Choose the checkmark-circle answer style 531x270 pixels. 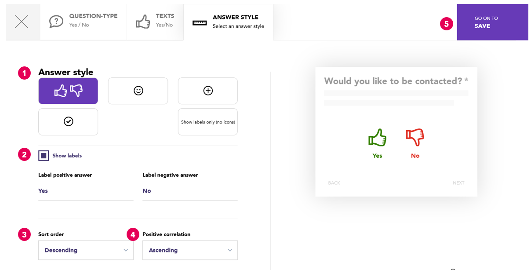(68, 122)
